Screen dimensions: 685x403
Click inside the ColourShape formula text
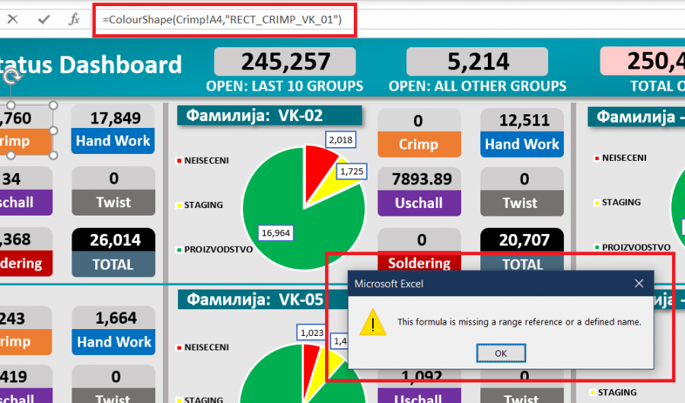[222, 20]
